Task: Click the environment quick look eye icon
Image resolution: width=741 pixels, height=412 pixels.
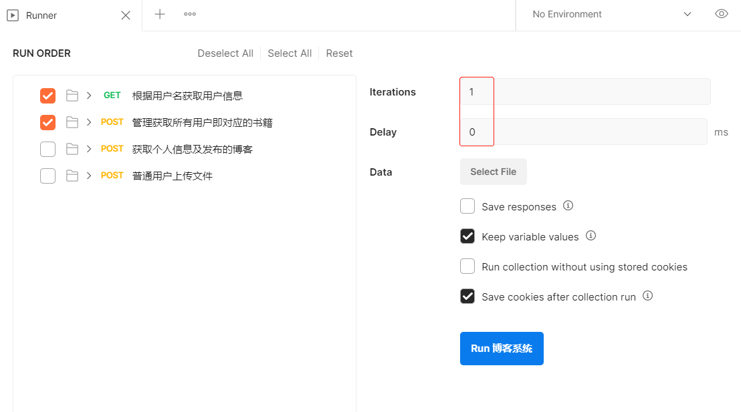Action: [x=721, y=13]
